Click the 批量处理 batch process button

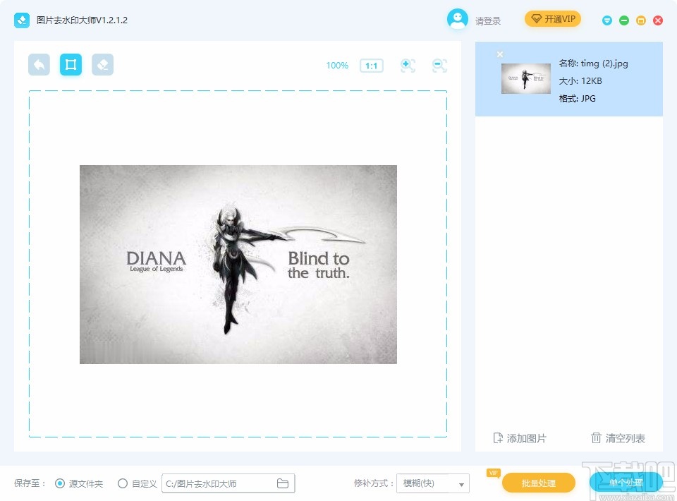click(x=538, y=483)
